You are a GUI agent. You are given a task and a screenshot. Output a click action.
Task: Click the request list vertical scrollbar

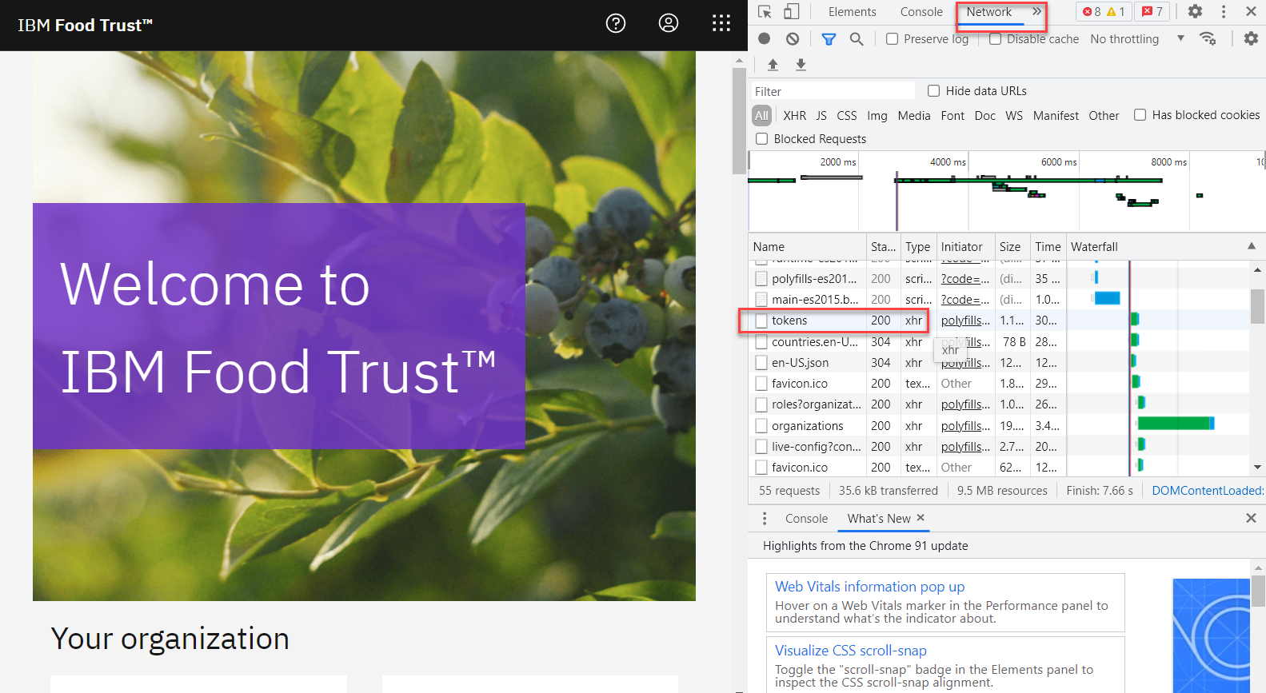1257,307
